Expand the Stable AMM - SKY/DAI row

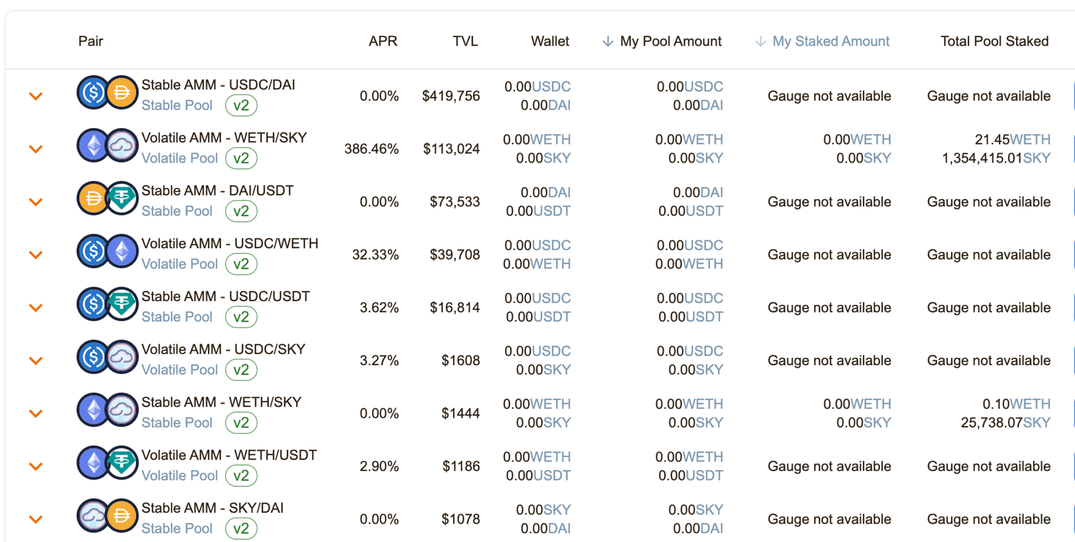[36, 519]
